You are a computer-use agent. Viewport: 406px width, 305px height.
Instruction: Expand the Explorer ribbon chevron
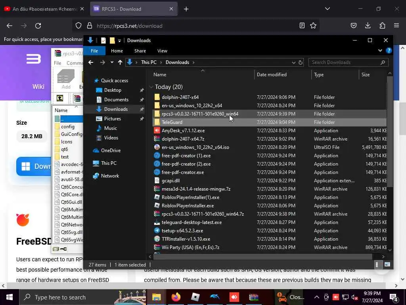click(380, 50)
